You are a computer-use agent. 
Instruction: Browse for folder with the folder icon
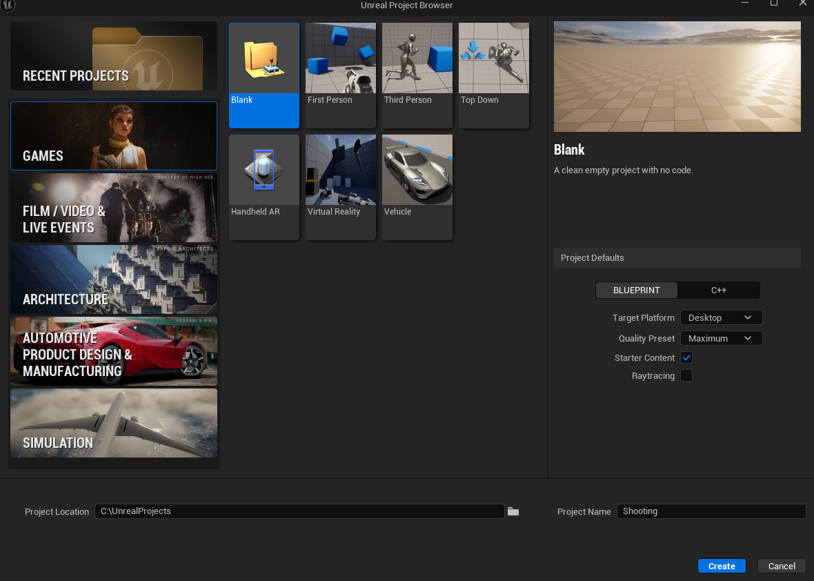(513, 511)
